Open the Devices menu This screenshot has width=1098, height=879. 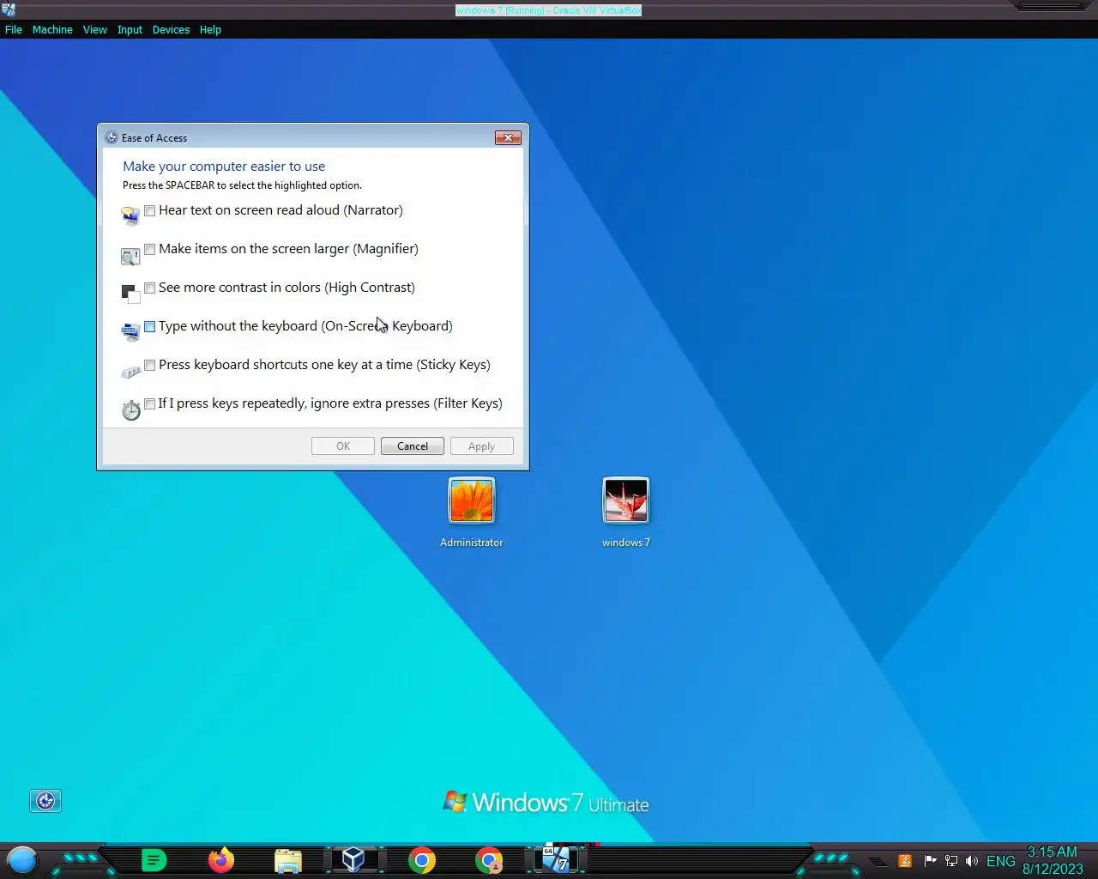171,29
